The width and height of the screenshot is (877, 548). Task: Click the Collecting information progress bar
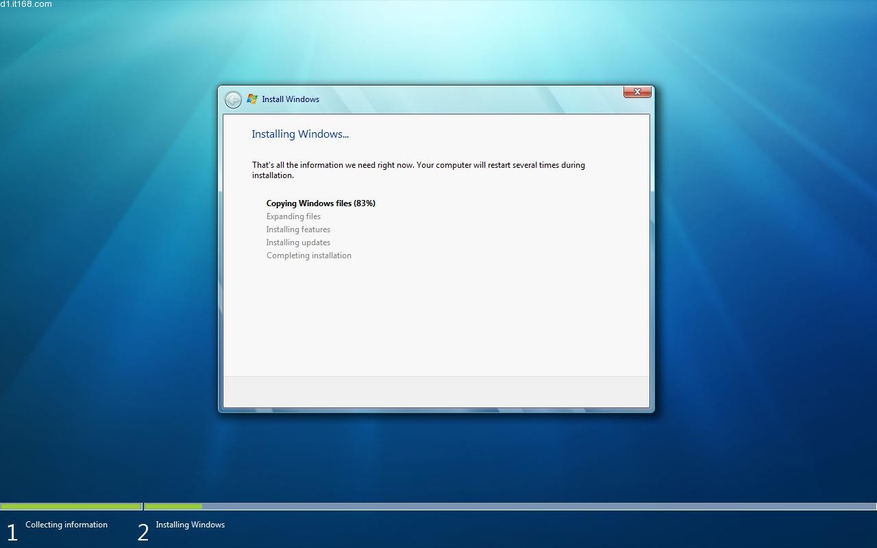pyautogui.click(x=71, y=507)
